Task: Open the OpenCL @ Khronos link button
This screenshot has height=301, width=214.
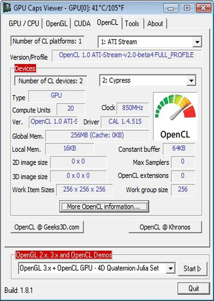Action: 165,227
